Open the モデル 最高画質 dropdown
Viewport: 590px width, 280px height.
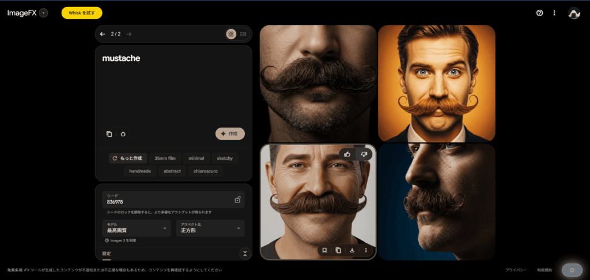(137, 228)
